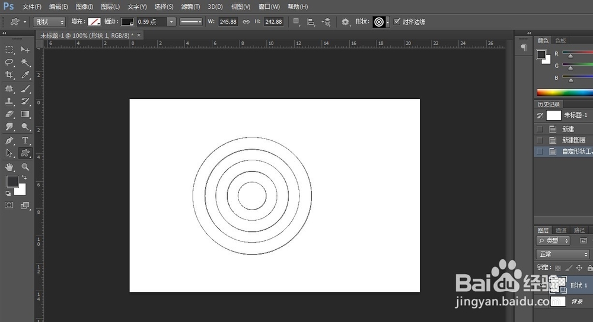Select the Crop tool
This screenshot has height=322, width=593.
9,75
